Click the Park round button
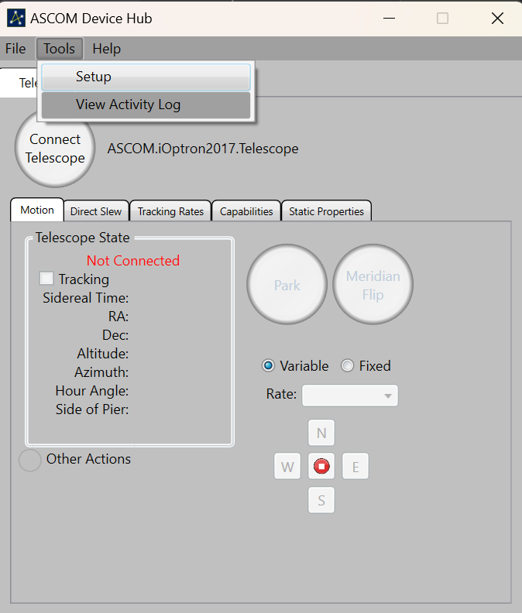 pyautogui.click(x=287, y=285)
